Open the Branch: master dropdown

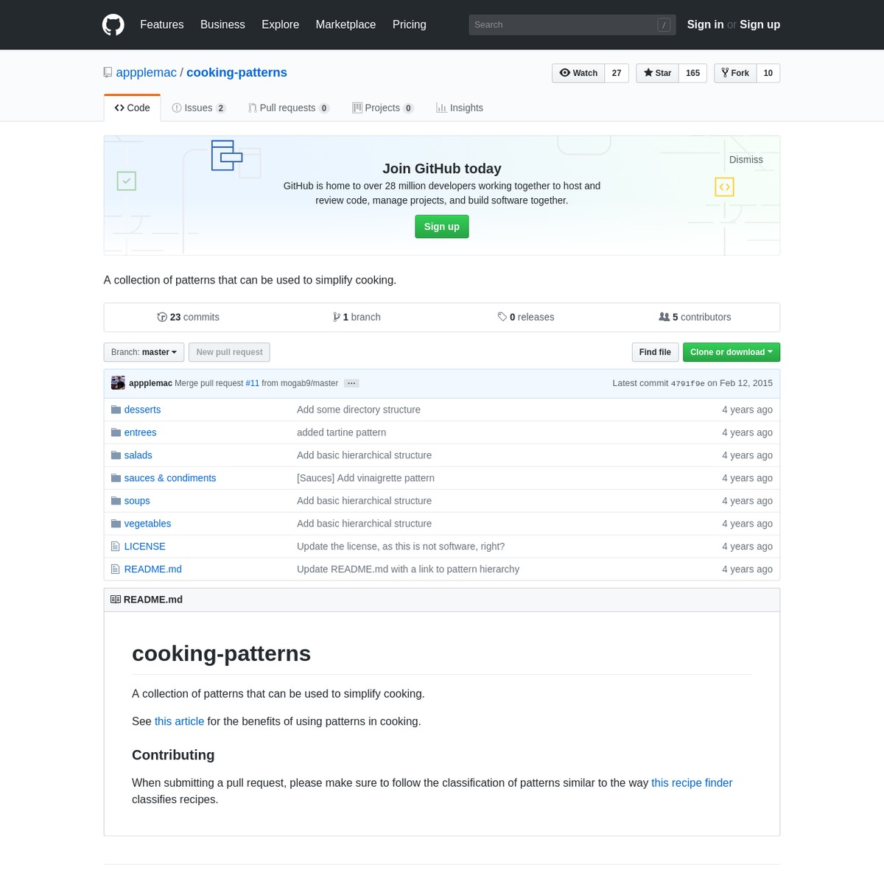[x=144, y=352]
